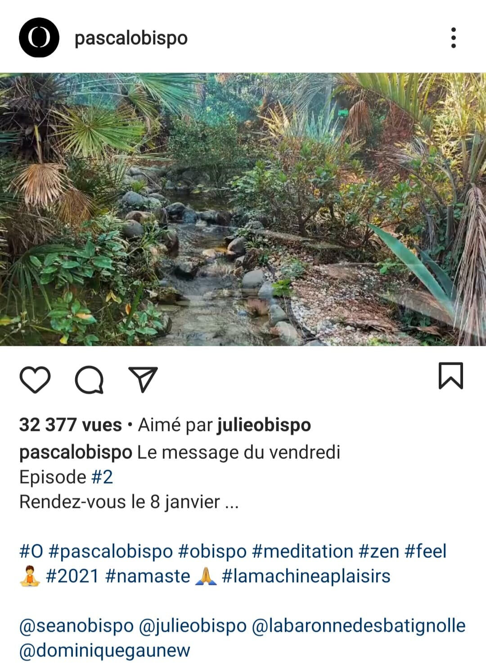
Task: Like the post with the heart icon
Action: click(x=35, y=379)
